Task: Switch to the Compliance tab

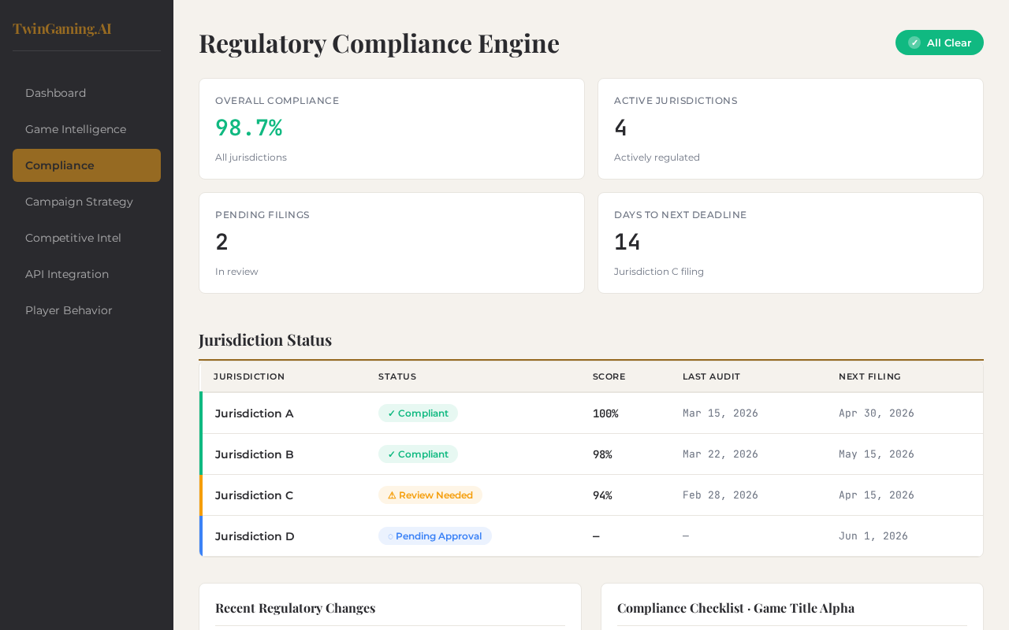Action: [x=58, y=165]
